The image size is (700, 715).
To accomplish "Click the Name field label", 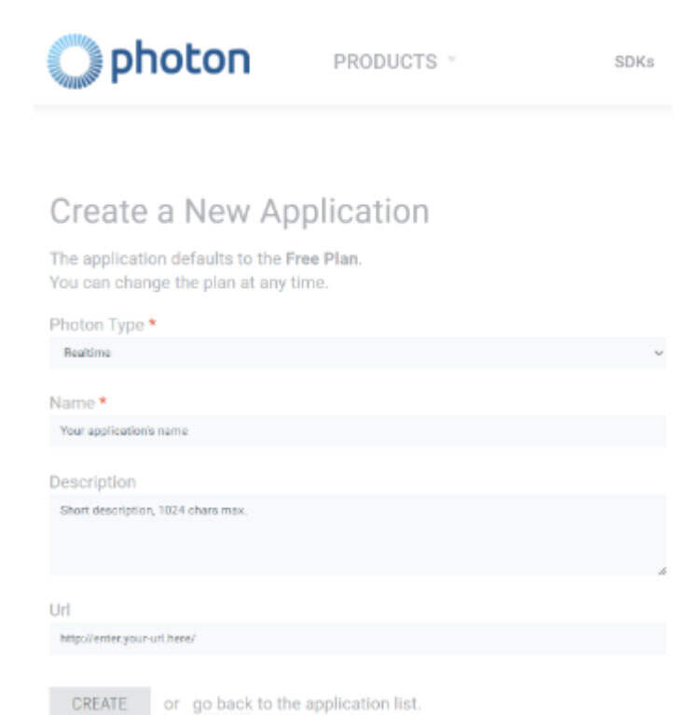I will click(x=72, y=403).
